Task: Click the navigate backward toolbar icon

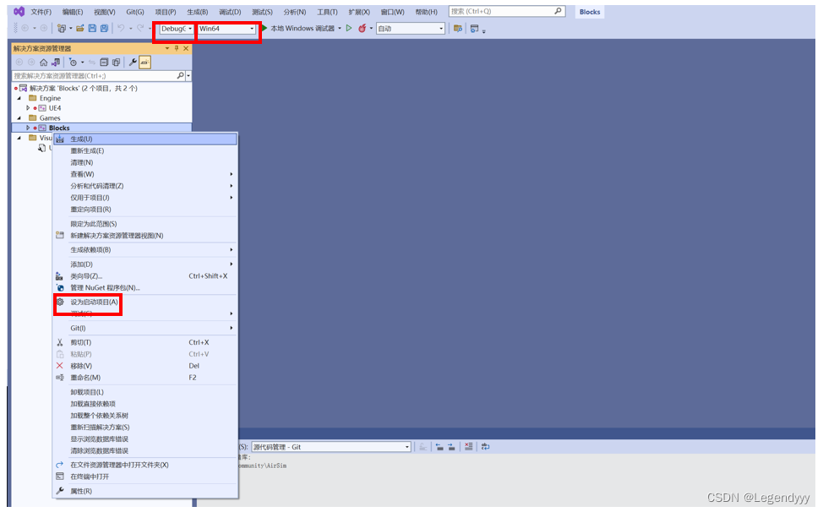Action: pos(25,29)
